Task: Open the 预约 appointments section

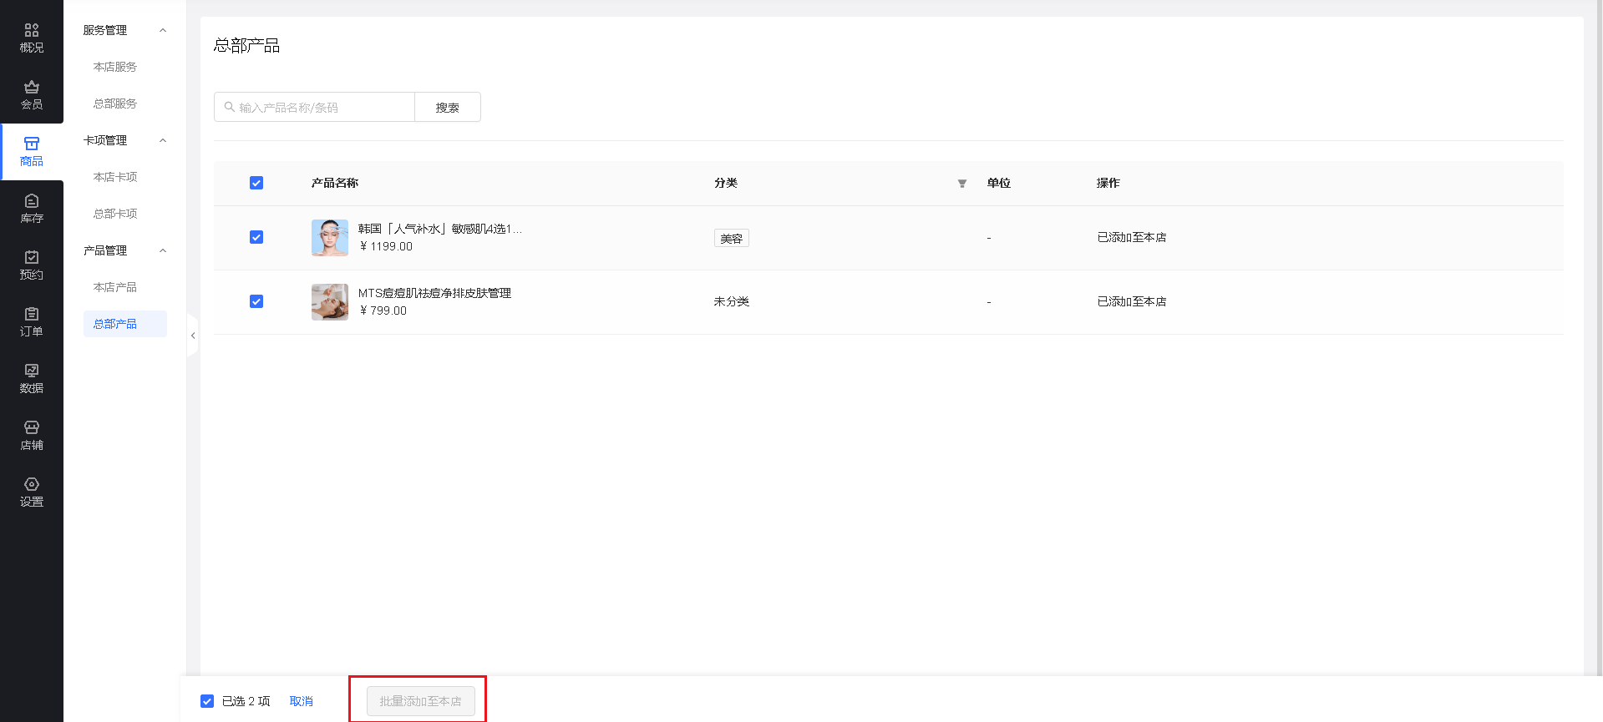Action: tap(32, 265)
